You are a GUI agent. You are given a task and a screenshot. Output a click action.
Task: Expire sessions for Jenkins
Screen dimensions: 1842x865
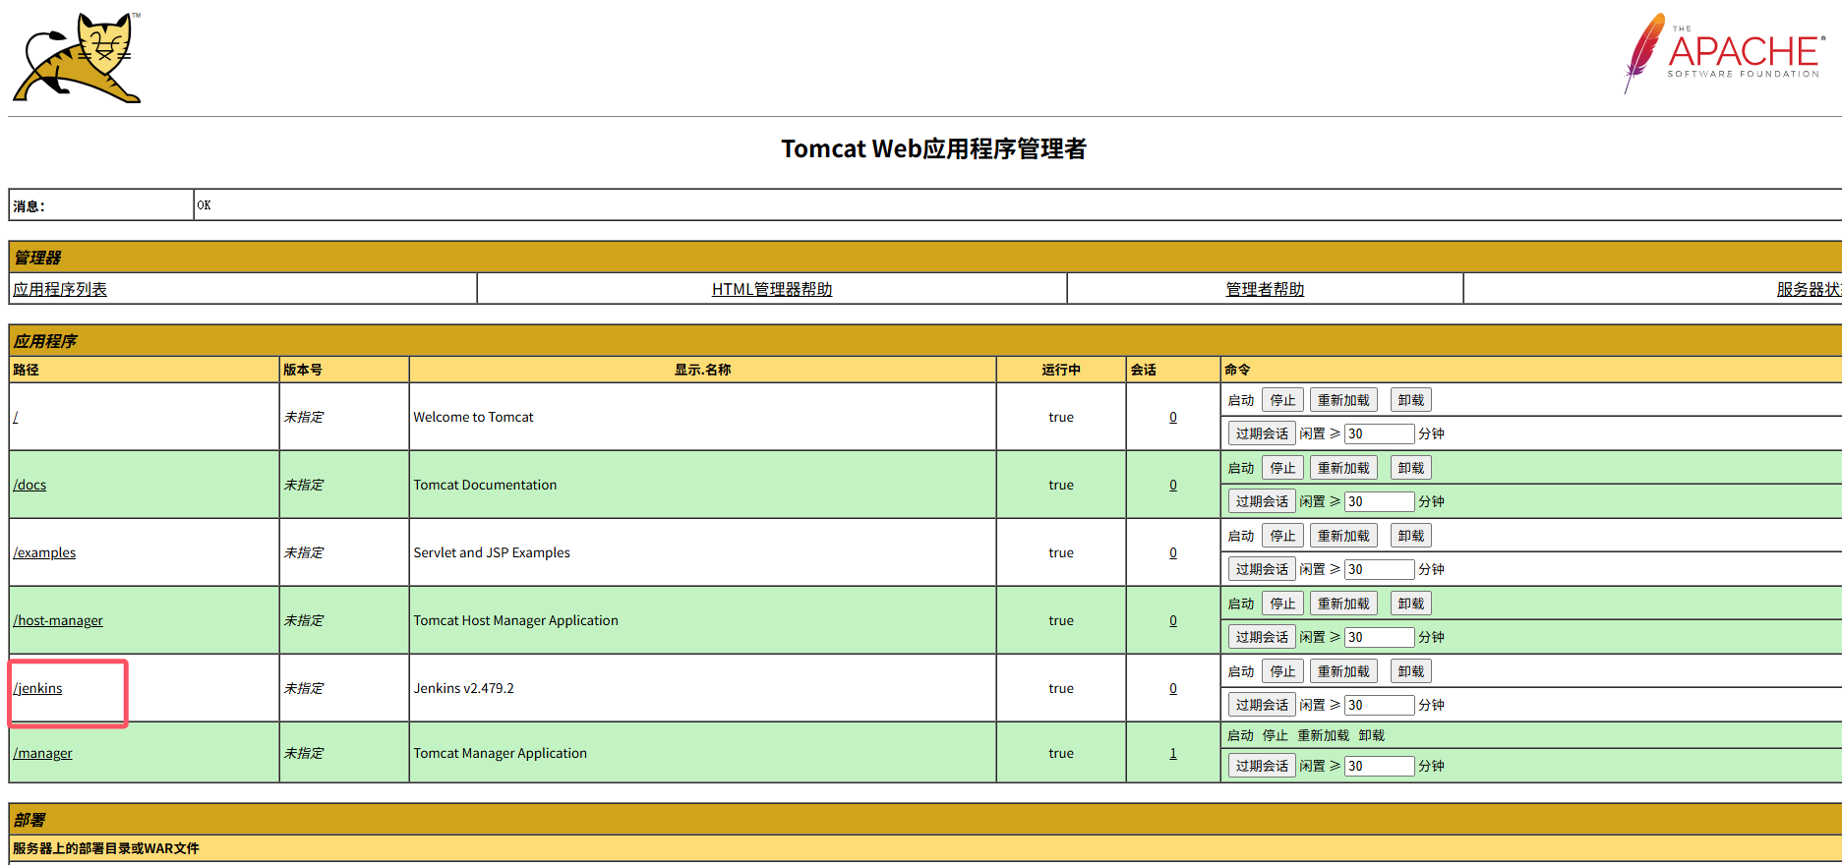coord(1262,705)
